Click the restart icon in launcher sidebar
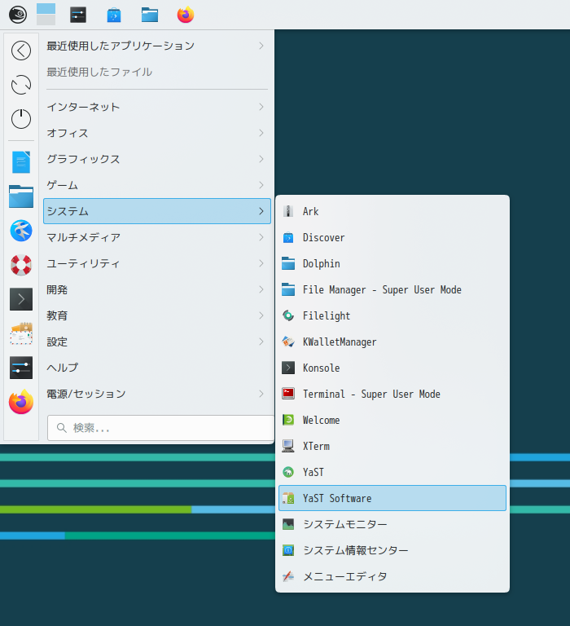This screenshot has height=626, width=570. tap(21, 85)
